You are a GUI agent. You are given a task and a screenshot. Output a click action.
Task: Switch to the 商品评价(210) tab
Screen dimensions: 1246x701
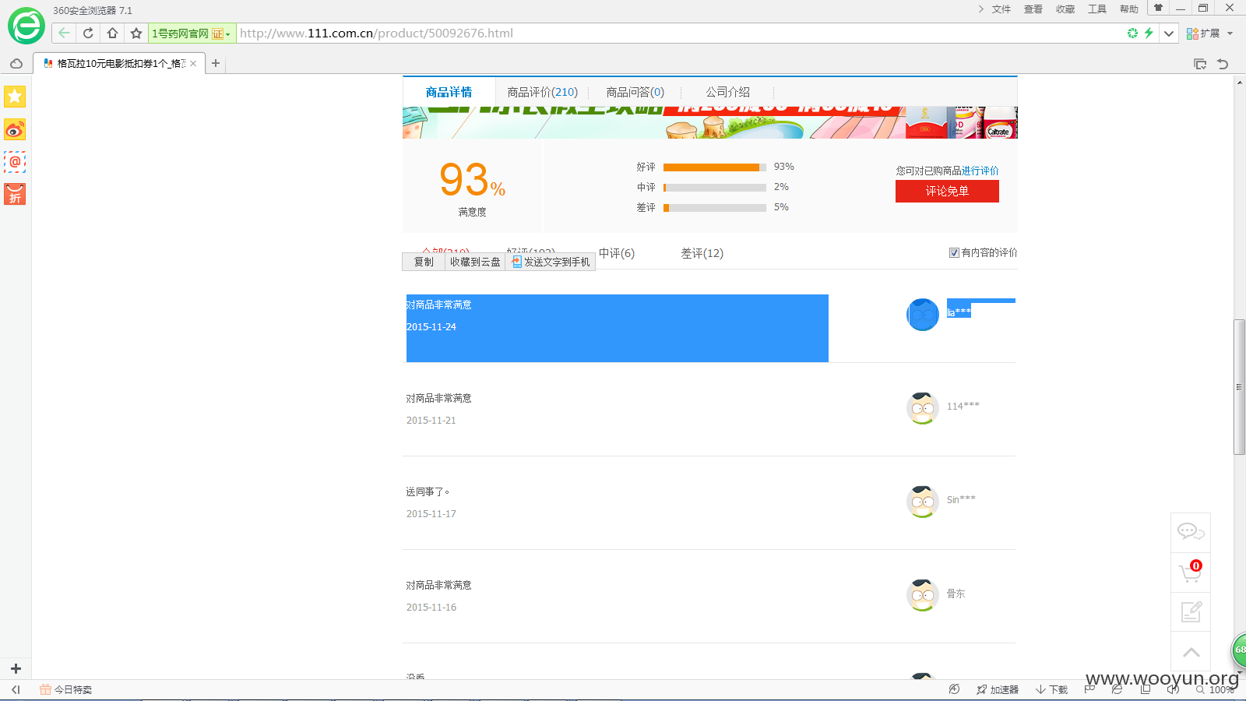[542, 92]
